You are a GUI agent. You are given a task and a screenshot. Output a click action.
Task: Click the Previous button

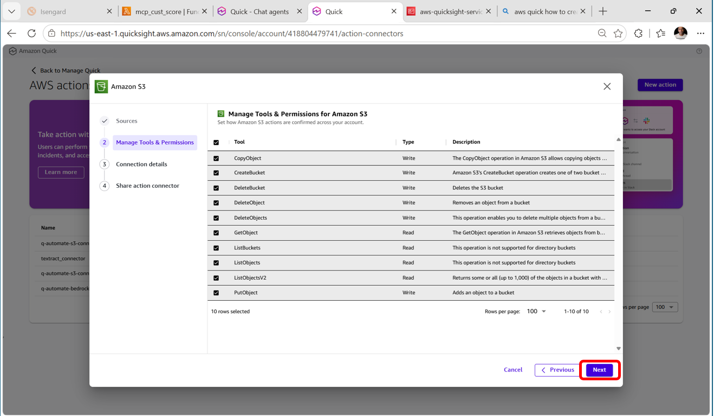click(x=557, y=370)
